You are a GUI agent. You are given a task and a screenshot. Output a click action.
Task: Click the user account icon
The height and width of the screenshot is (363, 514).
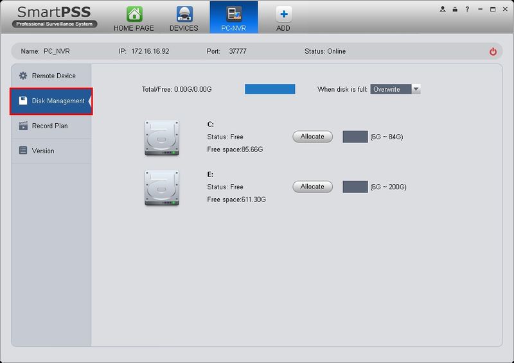point(443,9)
